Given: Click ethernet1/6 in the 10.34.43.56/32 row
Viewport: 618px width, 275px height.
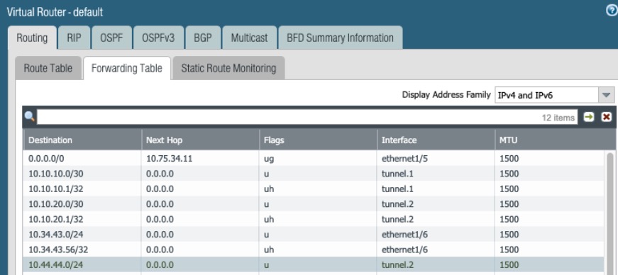Looking at the screenshot, I should coord(404,249).
